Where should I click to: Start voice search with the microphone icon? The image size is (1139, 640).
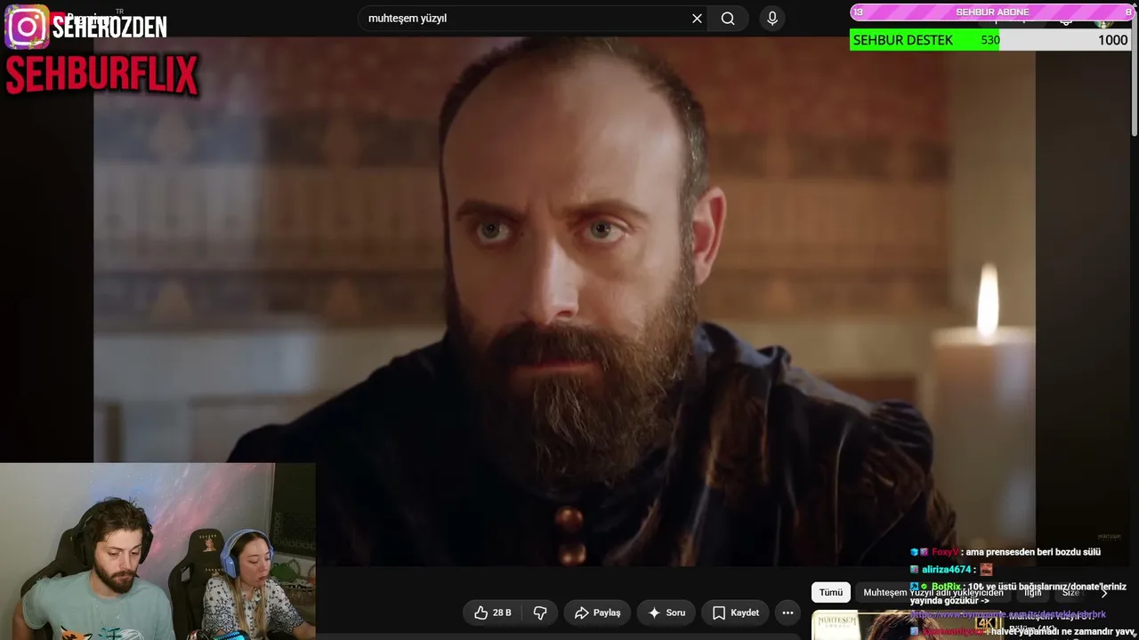pos(772,19)
